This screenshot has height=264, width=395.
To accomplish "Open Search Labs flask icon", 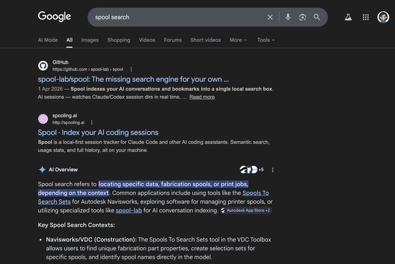I will 348,17.
